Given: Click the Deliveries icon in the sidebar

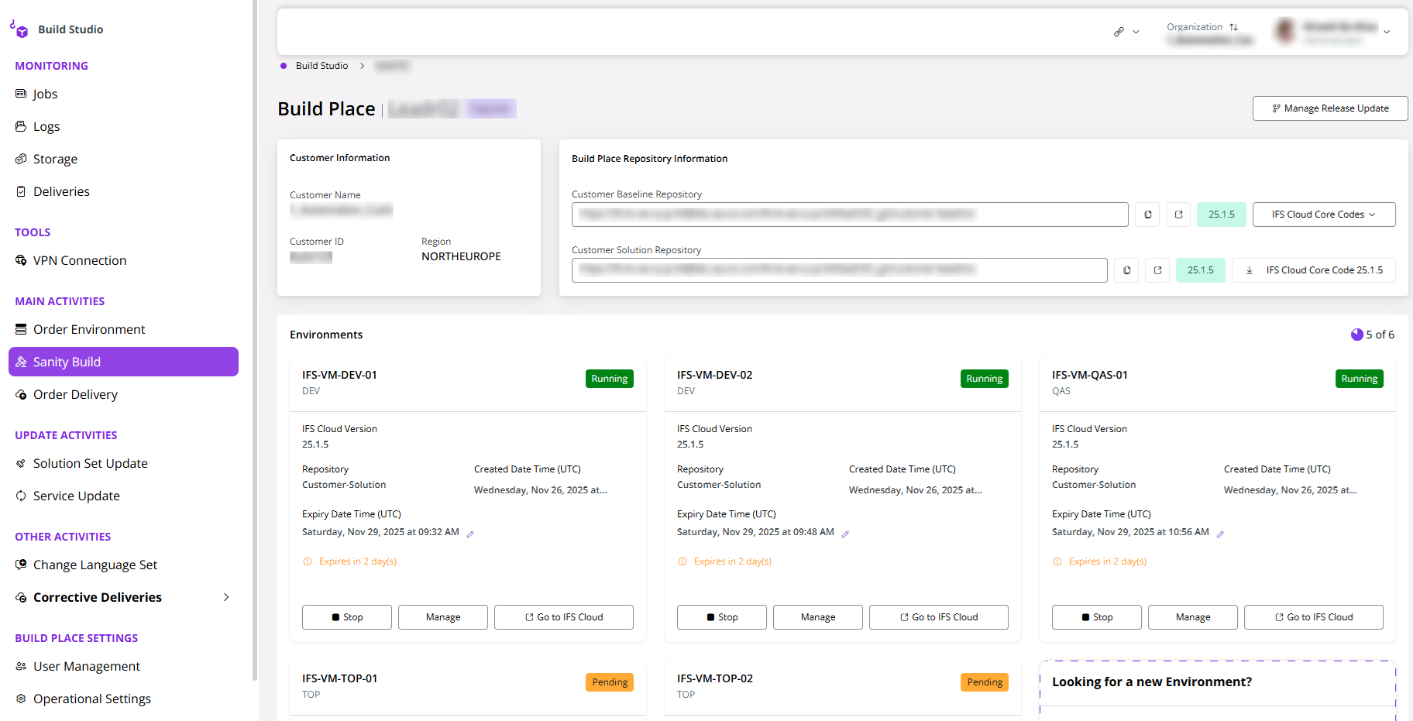Looking at the screenshot, I should tap(21, 191).
